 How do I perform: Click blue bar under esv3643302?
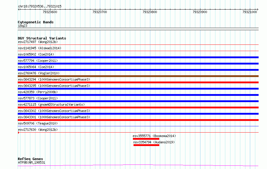[x=138, y=114]
